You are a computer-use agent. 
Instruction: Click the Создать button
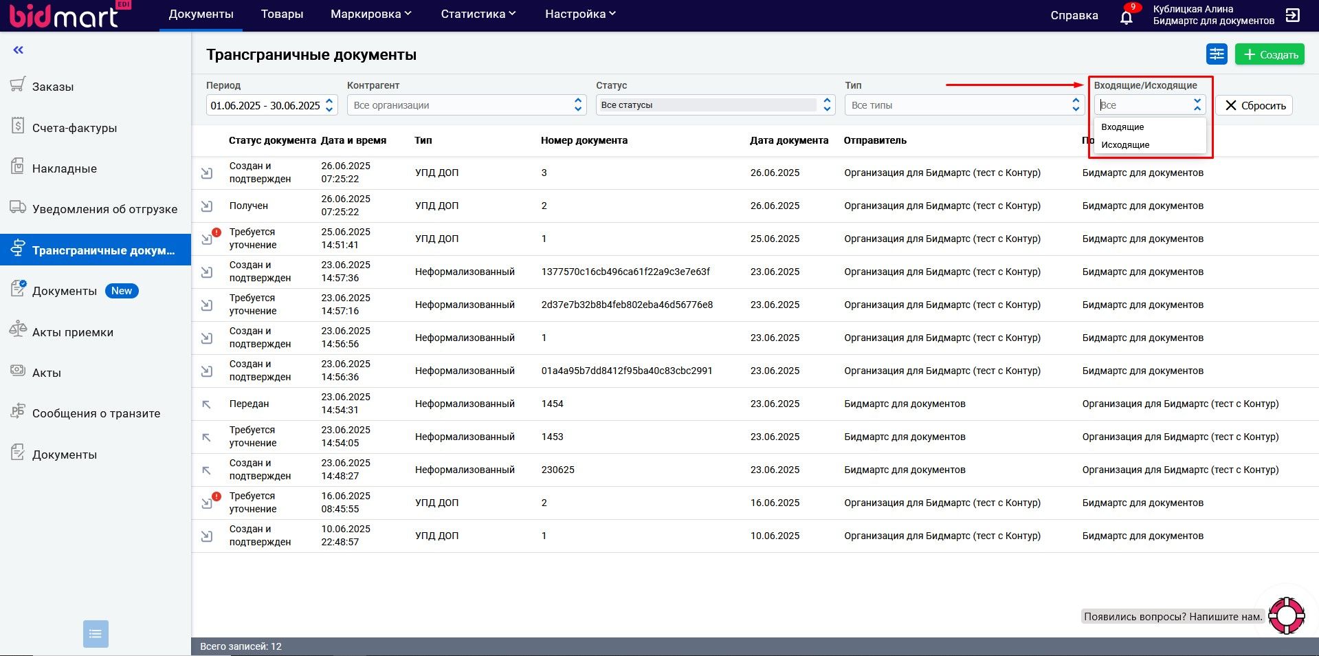[1270, 54]
